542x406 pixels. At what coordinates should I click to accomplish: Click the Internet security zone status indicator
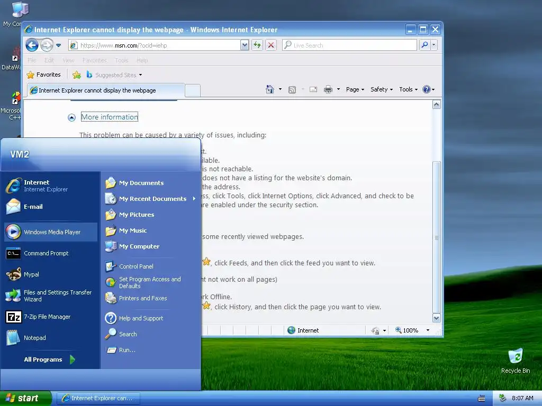[x=303, y=330]
